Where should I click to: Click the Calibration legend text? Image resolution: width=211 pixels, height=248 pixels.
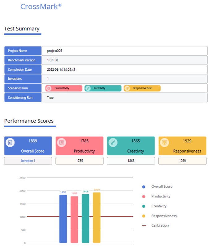coord(160,225)
